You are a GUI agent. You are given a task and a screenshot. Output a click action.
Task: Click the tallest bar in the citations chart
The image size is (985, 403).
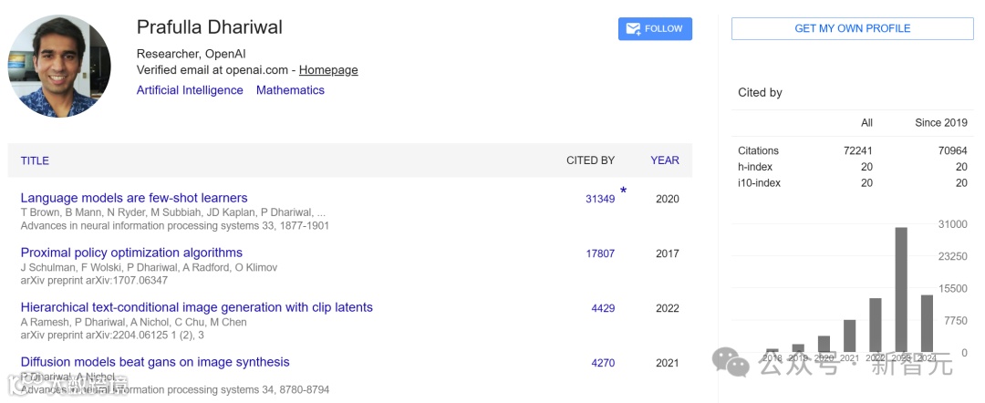point(901,290)
